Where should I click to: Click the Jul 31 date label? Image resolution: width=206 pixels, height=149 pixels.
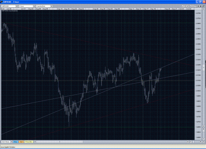pyautogui.click(x=24, y=9)
